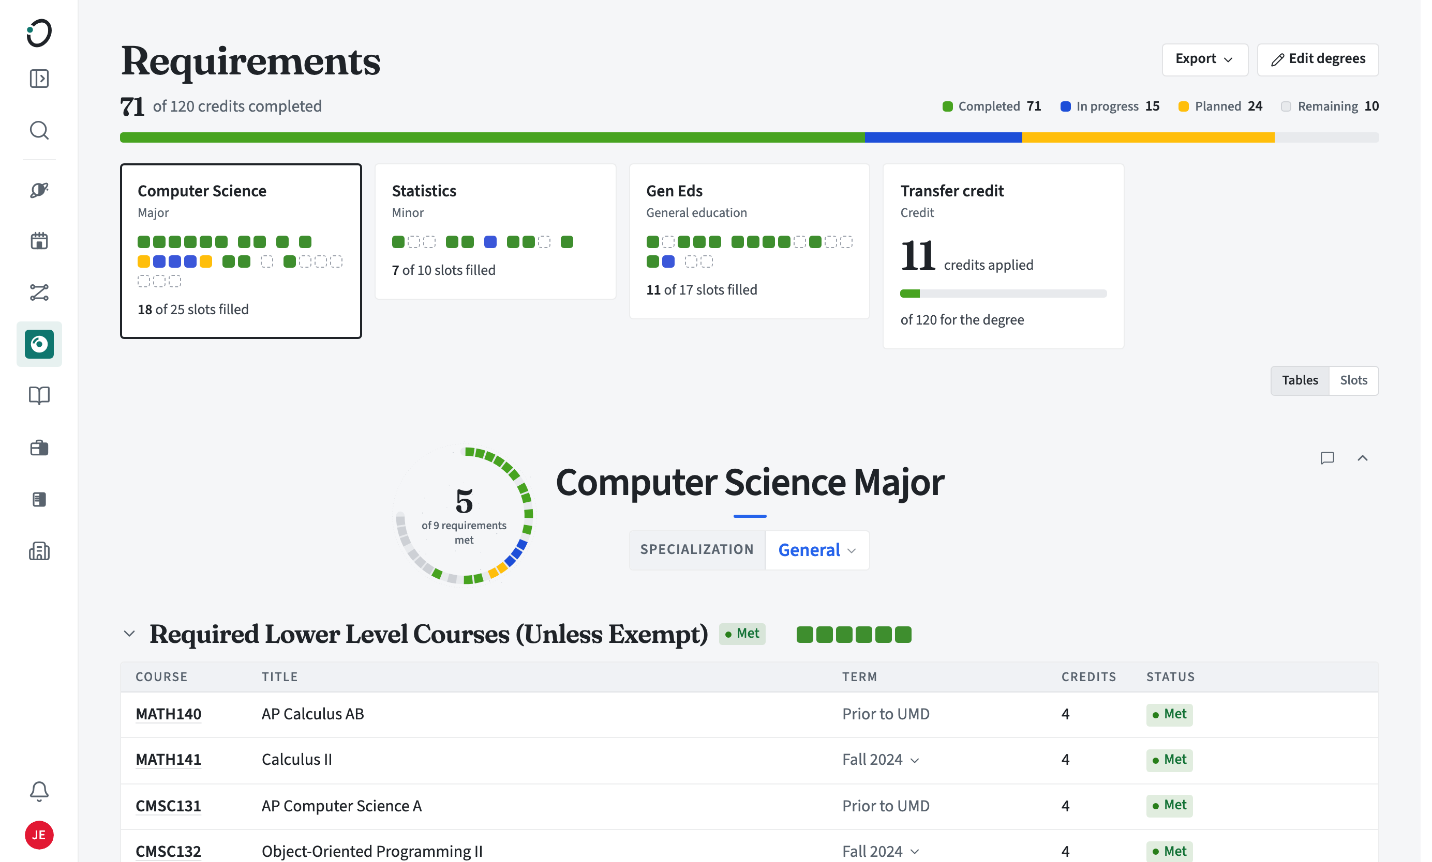This screenshot has width=1432, height=862.
Task: Click the MATH140 Prior to UMD term
Action: (886, 714)
